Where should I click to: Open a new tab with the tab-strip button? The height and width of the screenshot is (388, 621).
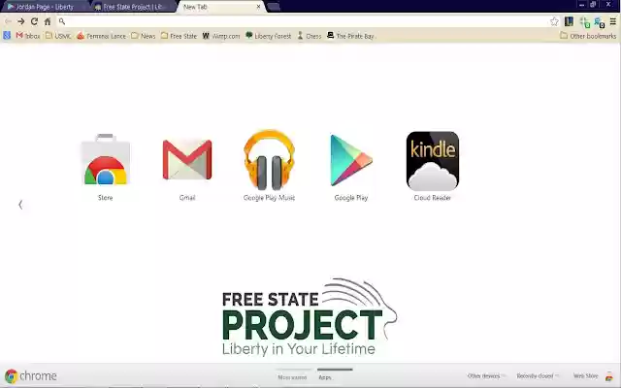pyautogui.click(x=274, y=7)
